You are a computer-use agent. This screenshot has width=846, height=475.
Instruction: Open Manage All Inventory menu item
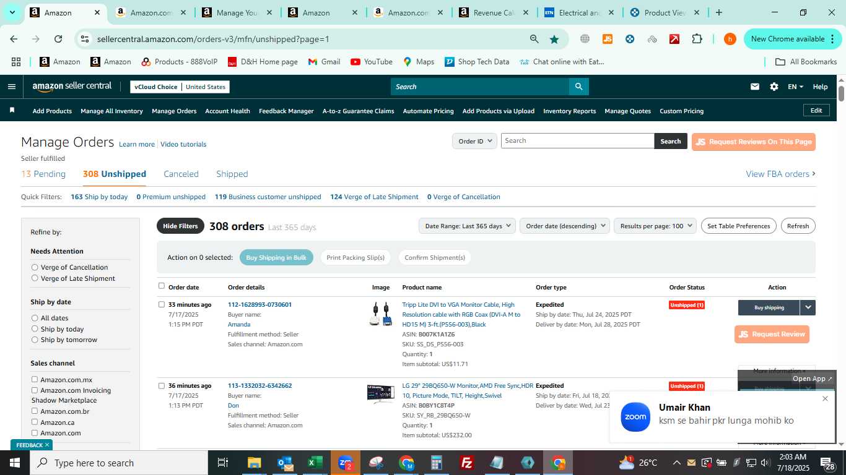click(x=111, y=111)
